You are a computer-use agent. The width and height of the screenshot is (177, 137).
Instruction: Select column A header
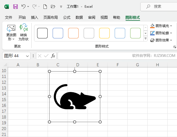18,65
